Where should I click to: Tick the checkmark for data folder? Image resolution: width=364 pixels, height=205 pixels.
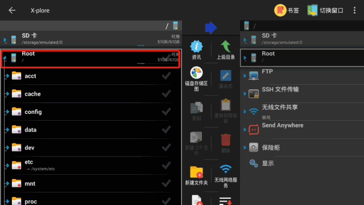(166, 129)
